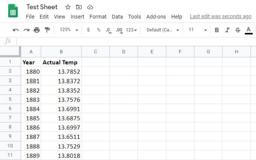Open the File menu
Screen dimensions: 256x160
(30, 17)
